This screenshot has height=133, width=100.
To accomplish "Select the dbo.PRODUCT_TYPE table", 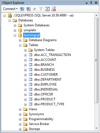I will click(49, 104).
